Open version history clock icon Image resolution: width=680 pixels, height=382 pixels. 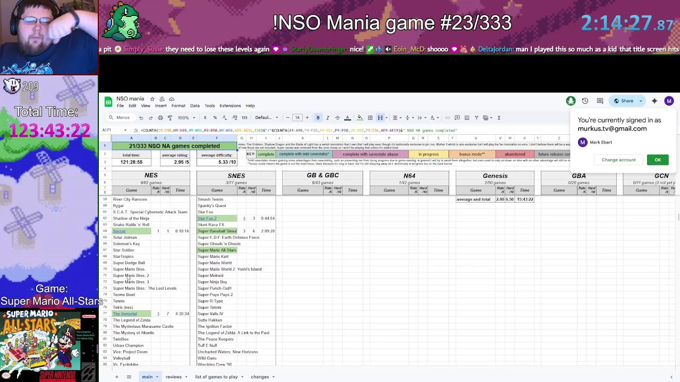pyautogui.click(x=585, y=101)
